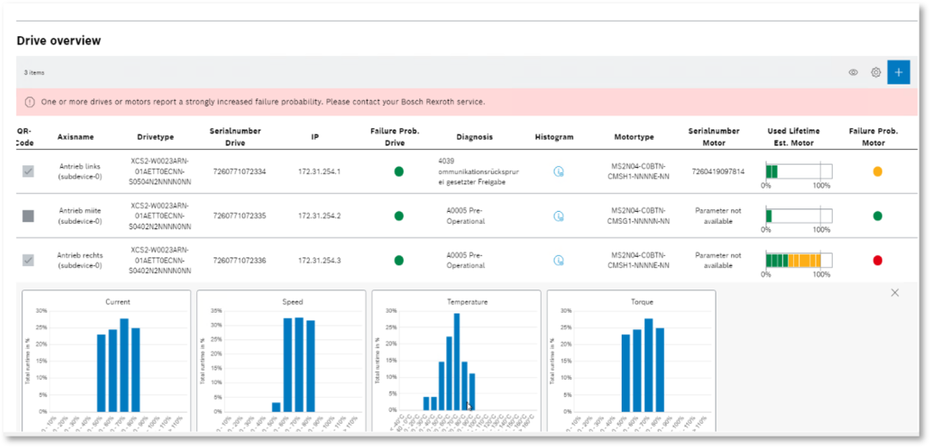Toggle column visibility eye icon

[x=852, y=72]
